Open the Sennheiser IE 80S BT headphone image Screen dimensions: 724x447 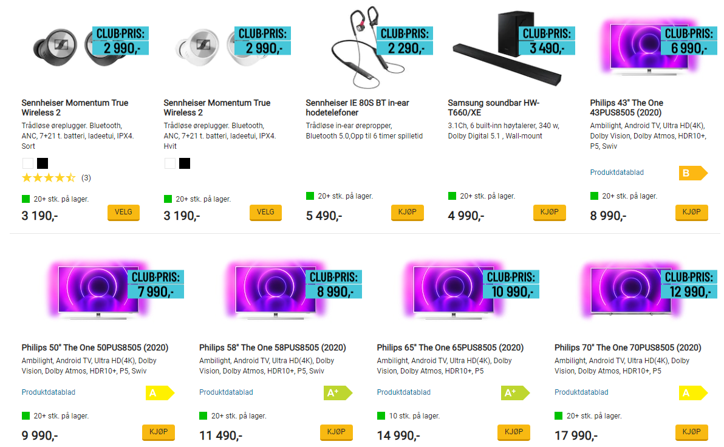[x=367, y=47]
